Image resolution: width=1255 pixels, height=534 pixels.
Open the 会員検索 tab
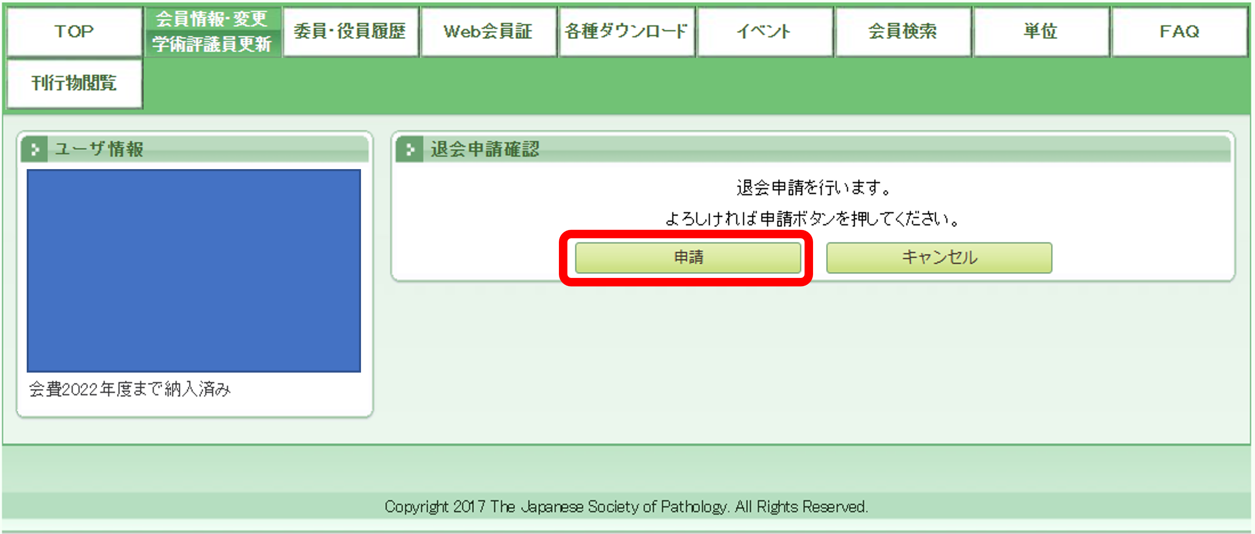903,32
